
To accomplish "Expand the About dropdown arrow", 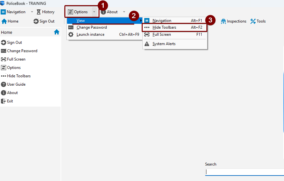I will point(124,12).
